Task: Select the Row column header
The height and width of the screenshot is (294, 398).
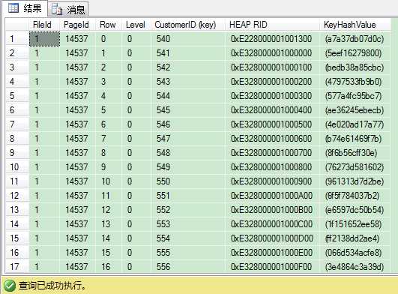Action: tap(108, 25)
